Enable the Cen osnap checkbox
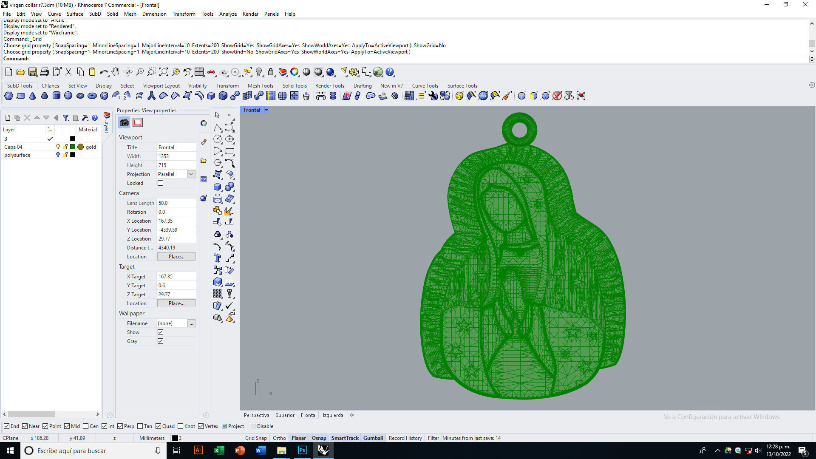Image resolution: width=816 pixels, height=459 pixels. [x=86, y=426]
